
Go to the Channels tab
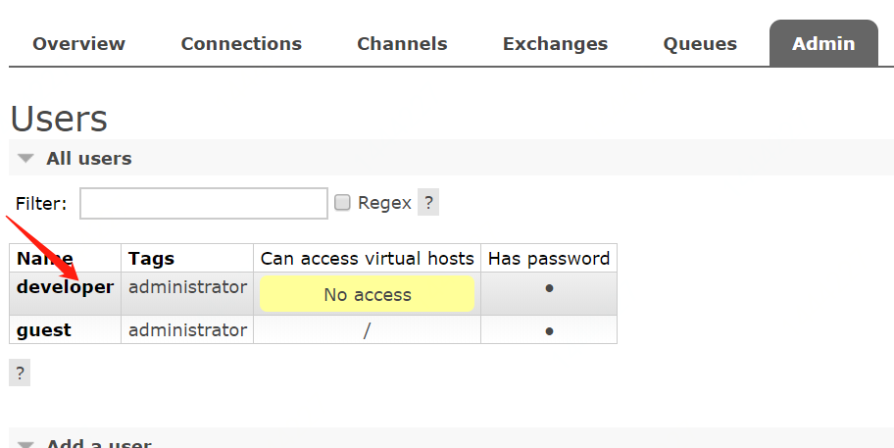click(402, 44)
